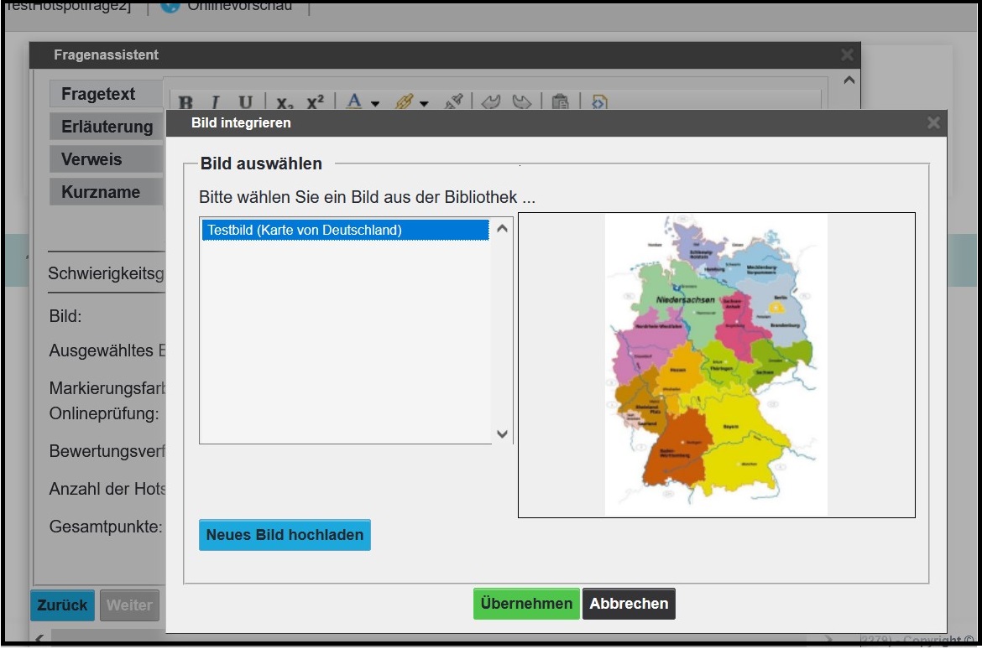Click the undo arrow icon
Viewport: 982px width, 649px height.
[x=491, y=102]
